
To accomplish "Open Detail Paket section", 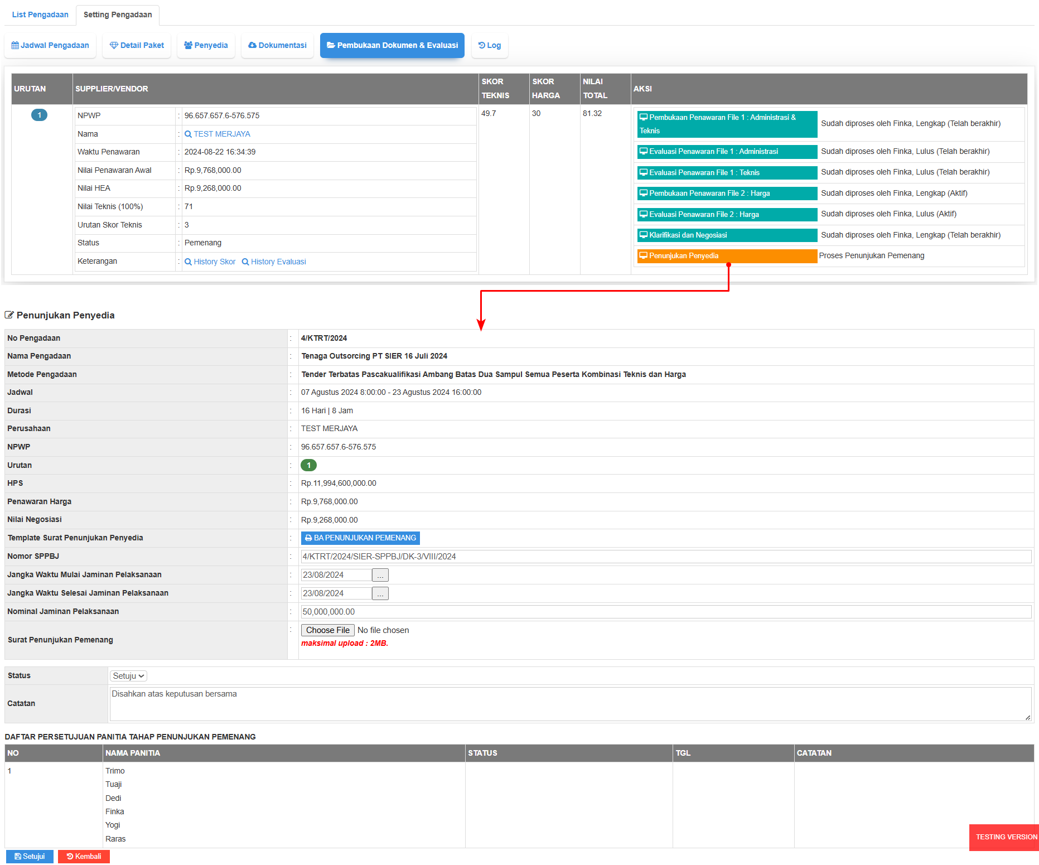I will click(x=137, y=45).
